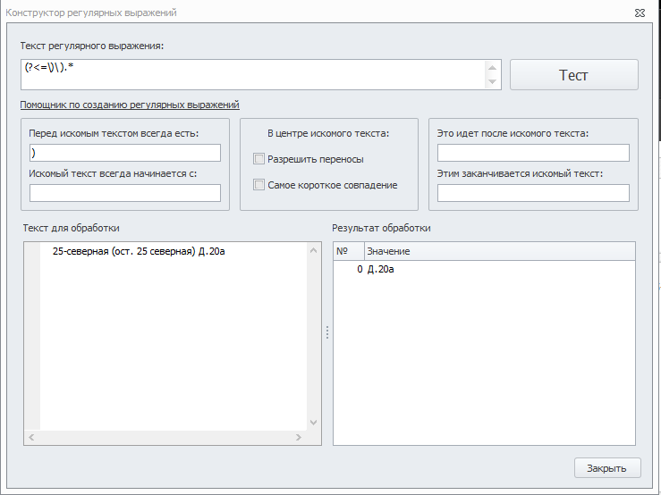
Task: Click the Этим заканчивается искомый текст field
Action: tap(533, 193)
